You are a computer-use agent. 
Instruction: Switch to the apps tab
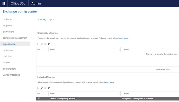pos(51,19)
